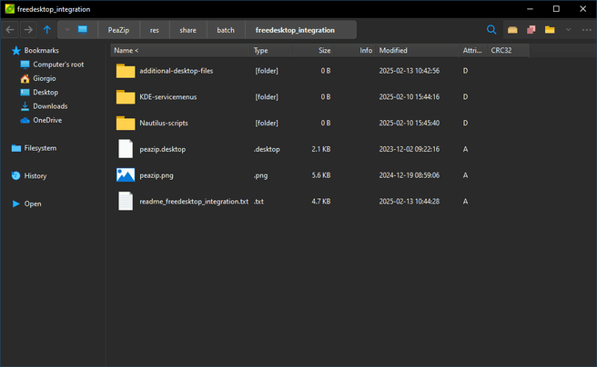Screen dimensions: 597x367
Task: Click the computer root monitor icon in breadcrumb
Action: [x=83, y=30]
